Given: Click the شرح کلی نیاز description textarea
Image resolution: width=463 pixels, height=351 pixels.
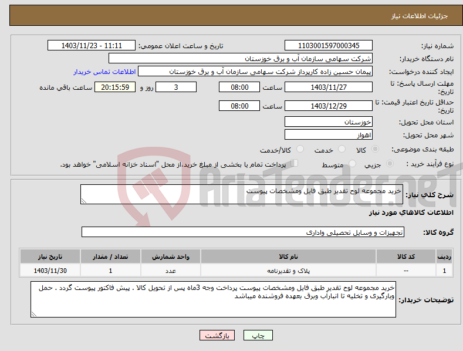Looking at the screenshot, I should pos(242,194).
